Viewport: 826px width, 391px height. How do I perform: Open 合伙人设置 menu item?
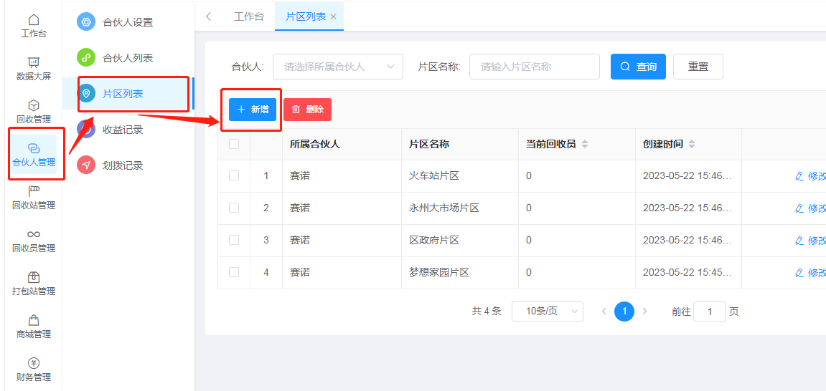[128, 22]
